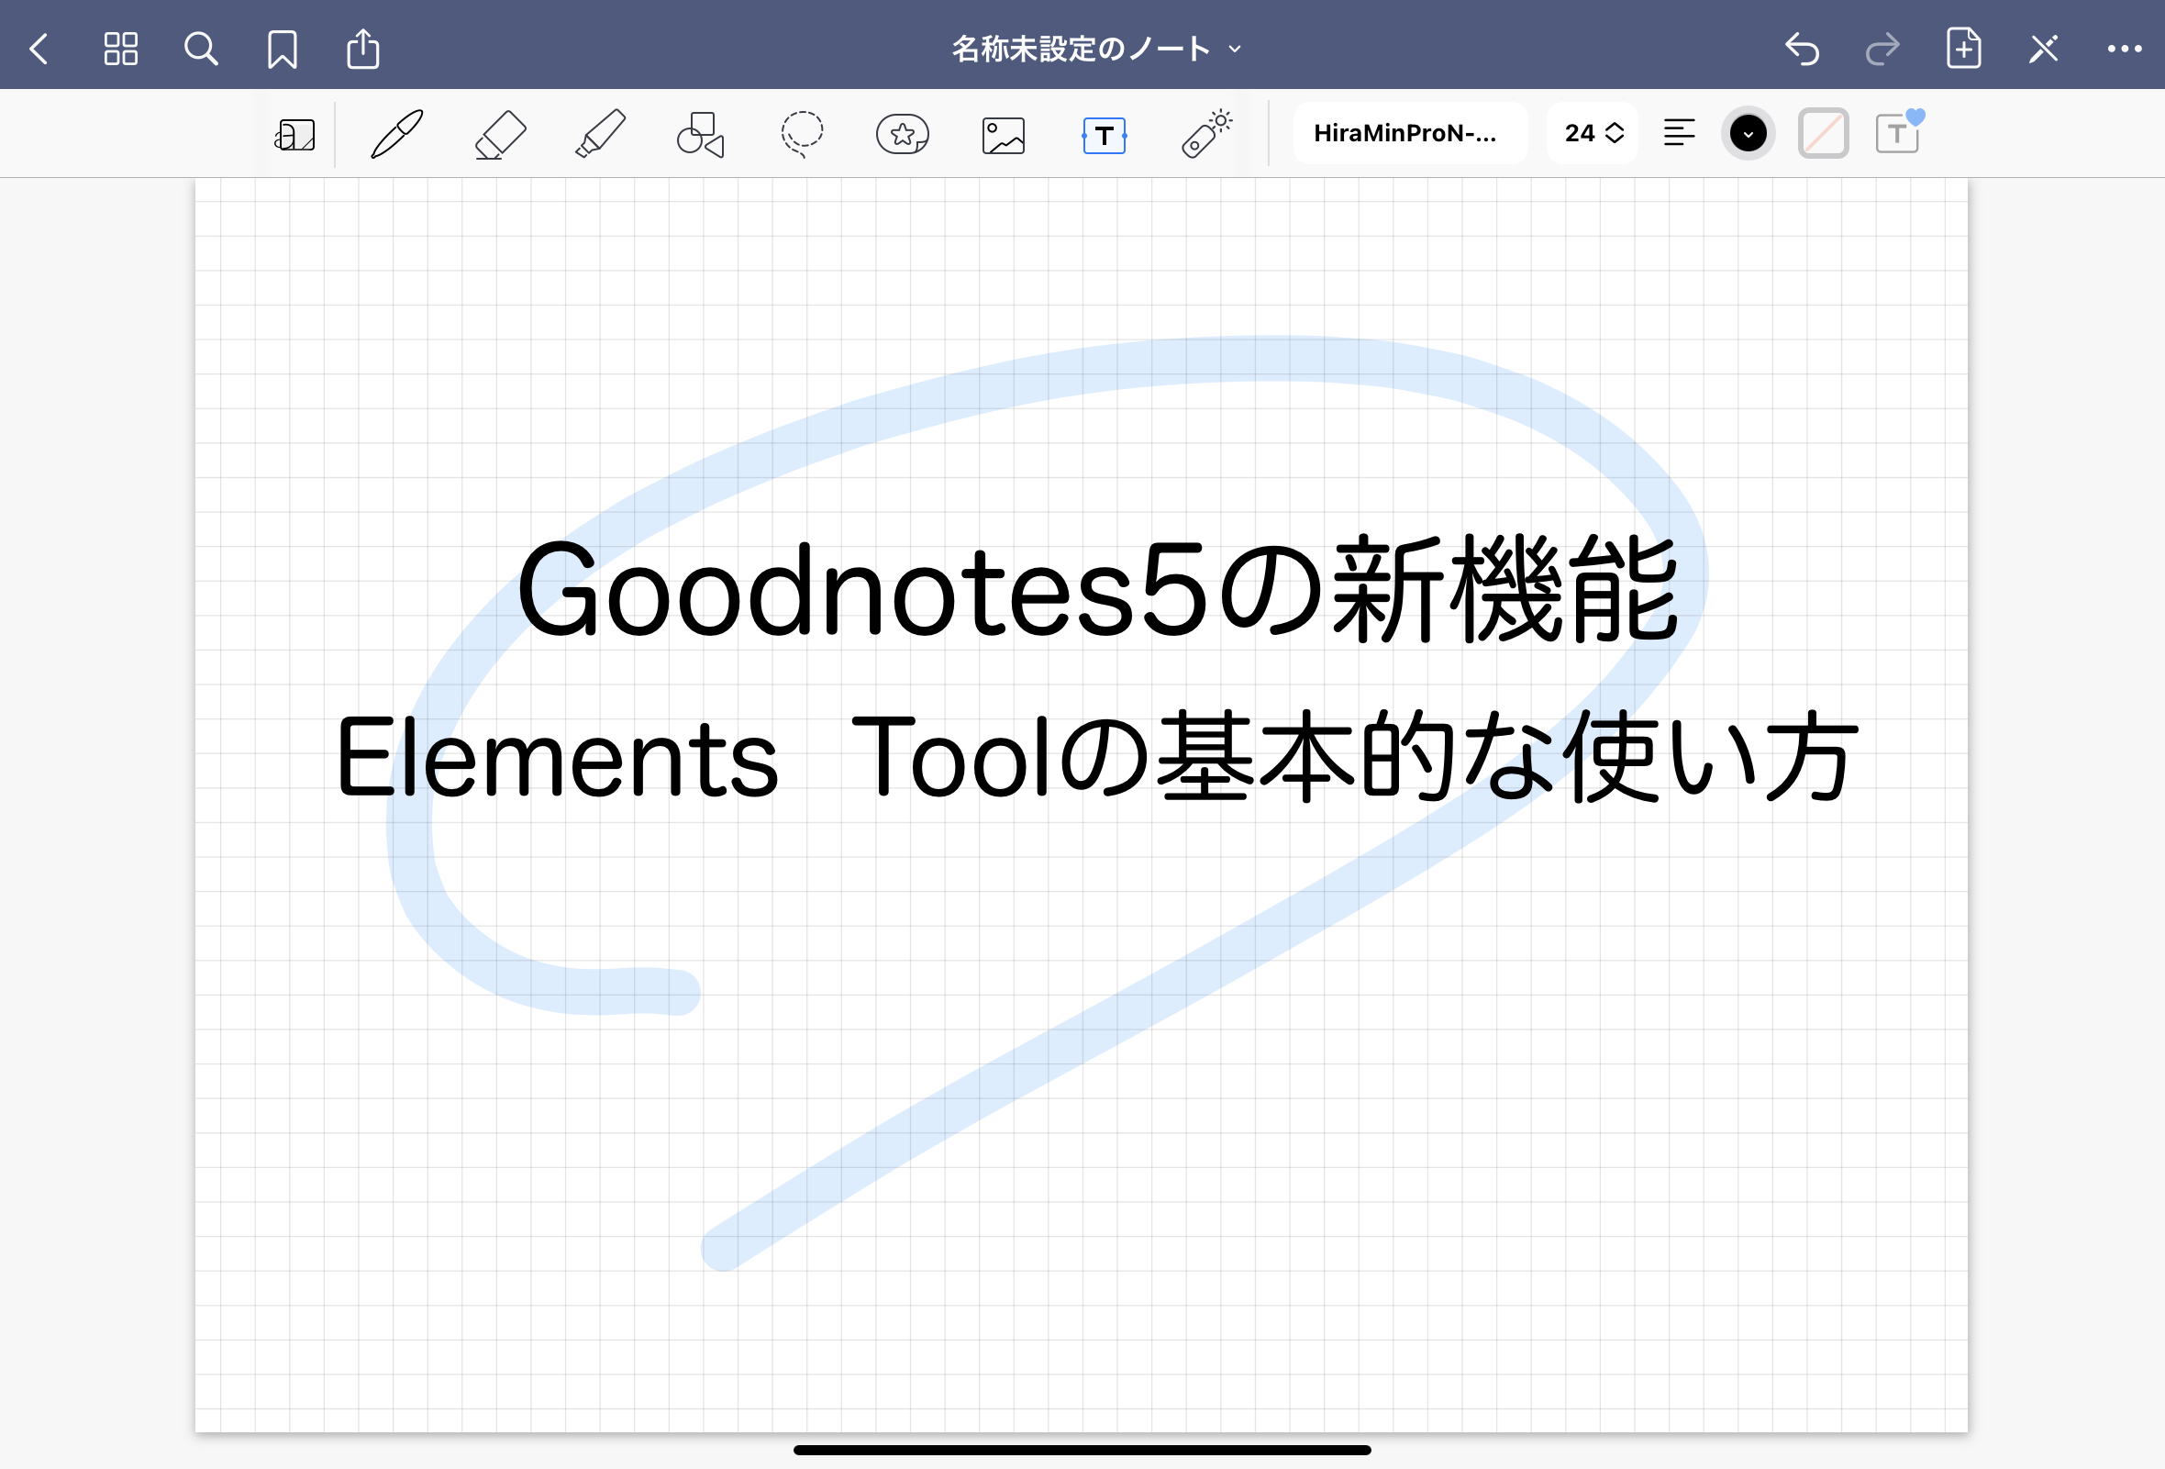Bookmark the current page
Image resolution: width=2165 pixels, height=1469 pixels.
point(282,50)
